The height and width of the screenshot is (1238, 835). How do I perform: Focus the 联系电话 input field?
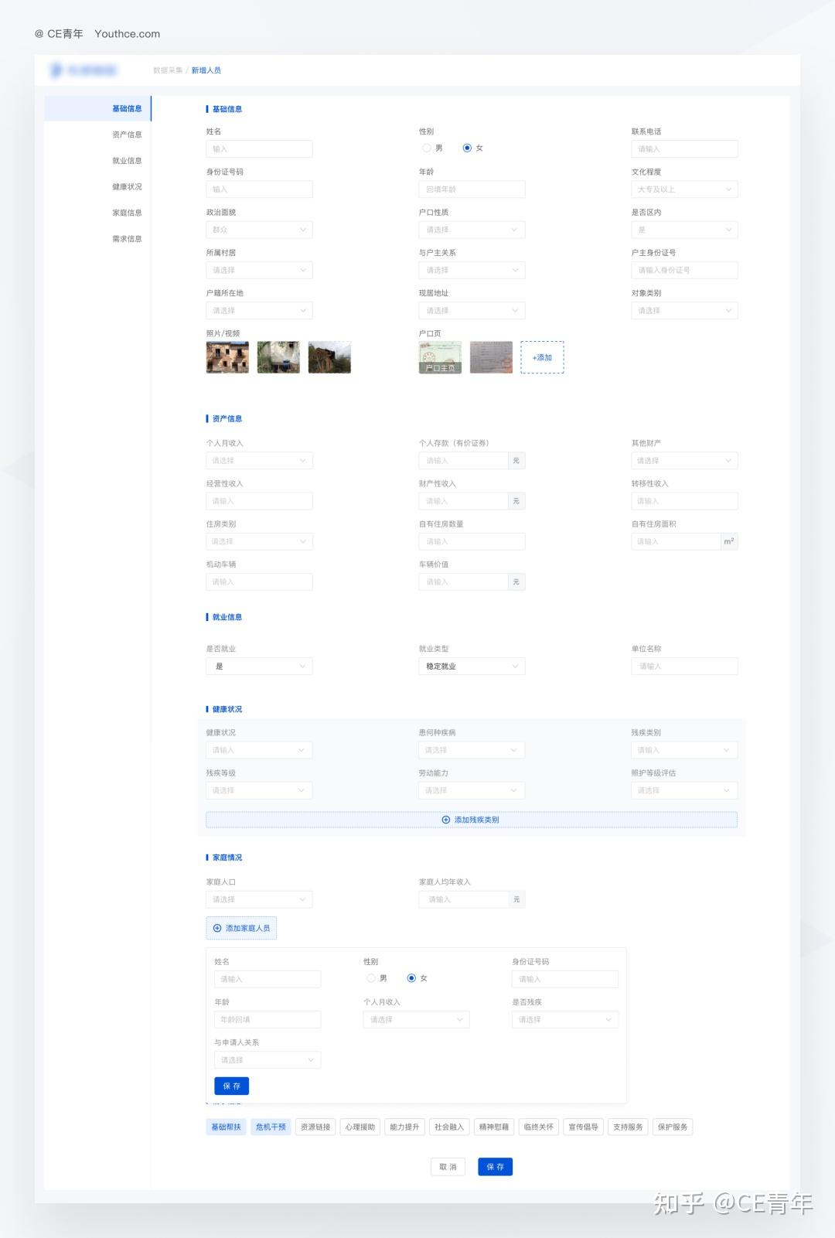(x=684, y=149)
